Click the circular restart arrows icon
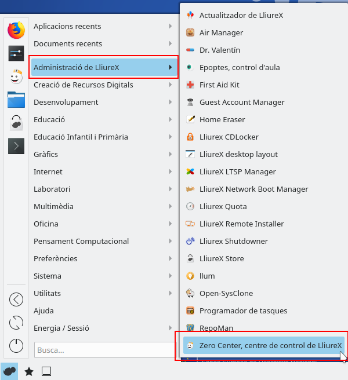This screenshot has height=380, width=348. [x=16, y=322]
